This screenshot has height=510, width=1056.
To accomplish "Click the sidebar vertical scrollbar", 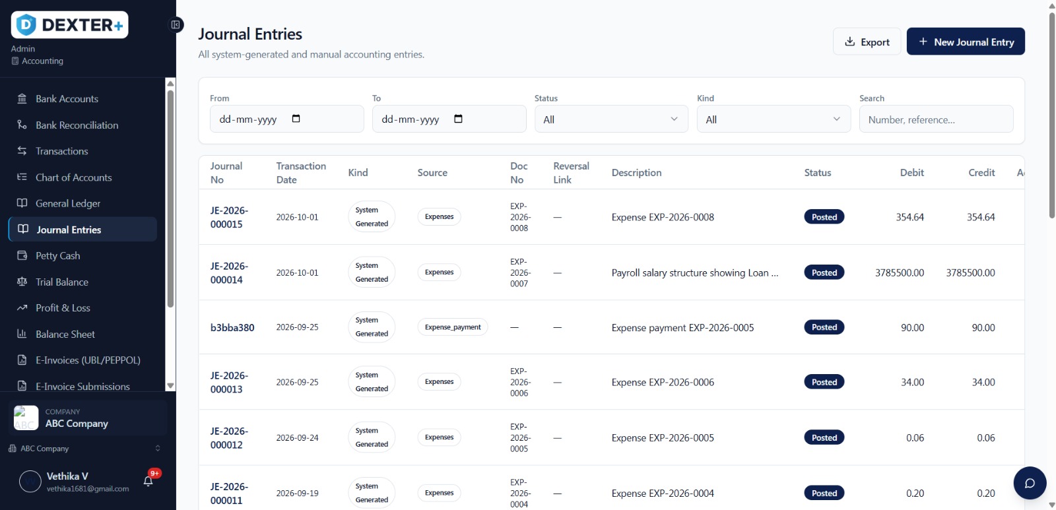I will [170, 198].
